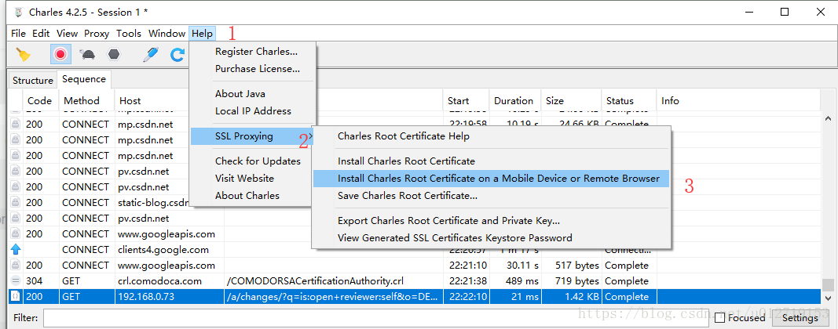838x329 pixels.
Task: Sort by the Start column header
Action: 466,101
